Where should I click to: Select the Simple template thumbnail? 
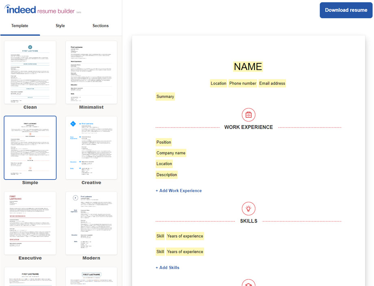pyautogui.click(x=30, y=148)
